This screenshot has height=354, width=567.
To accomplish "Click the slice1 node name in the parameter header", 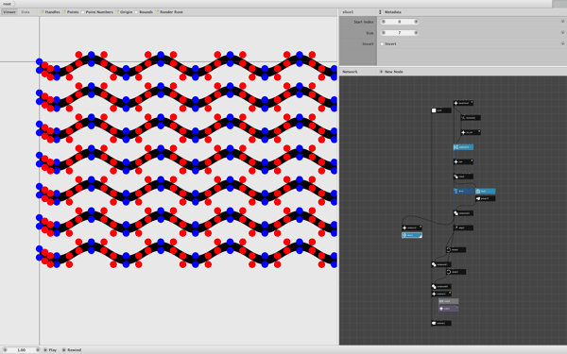I will (x=348, y=12).
